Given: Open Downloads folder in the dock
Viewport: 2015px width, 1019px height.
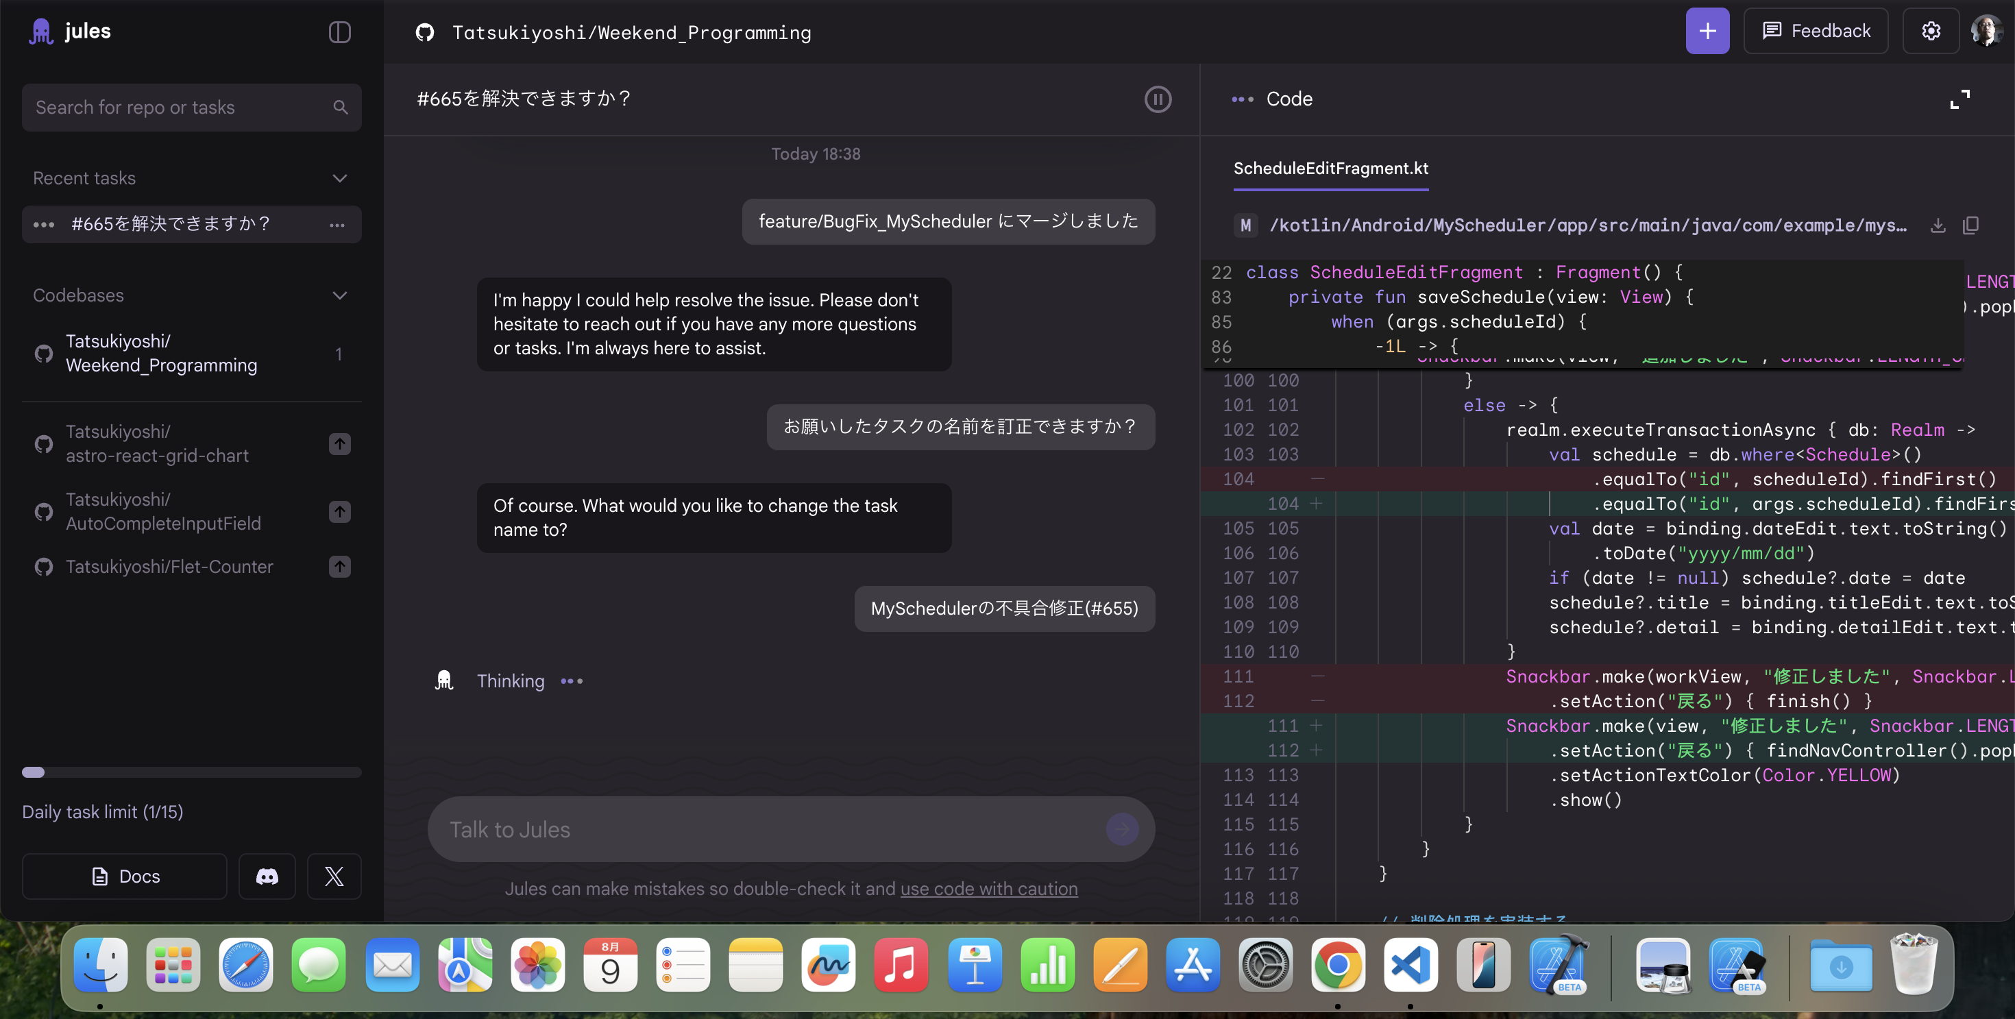Looking at the screenshot, I should click(x=1840, y=966).
